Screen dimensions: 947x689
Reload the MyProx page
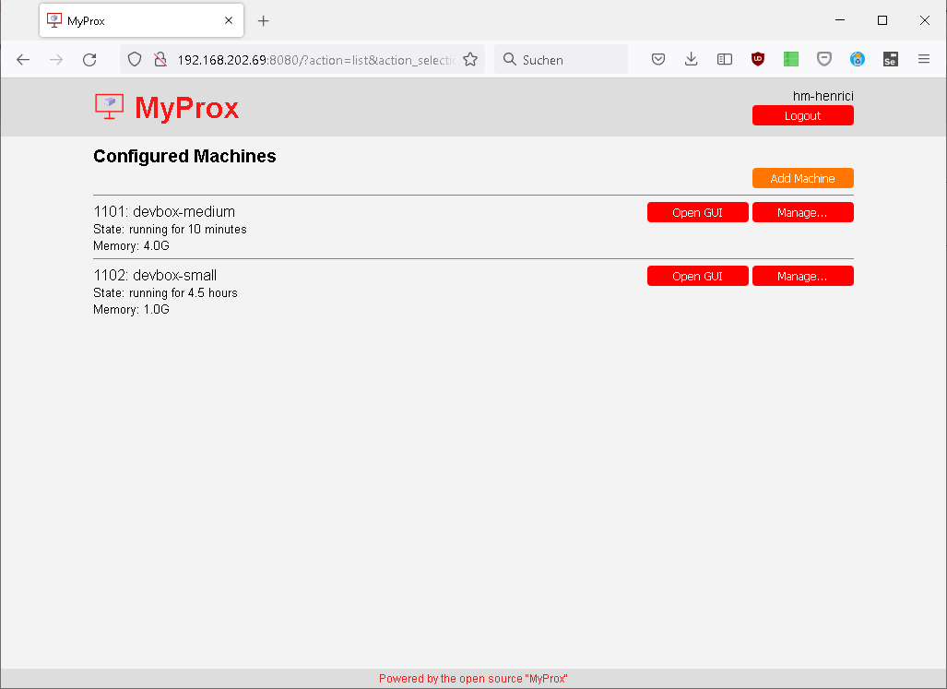[89, 58]
